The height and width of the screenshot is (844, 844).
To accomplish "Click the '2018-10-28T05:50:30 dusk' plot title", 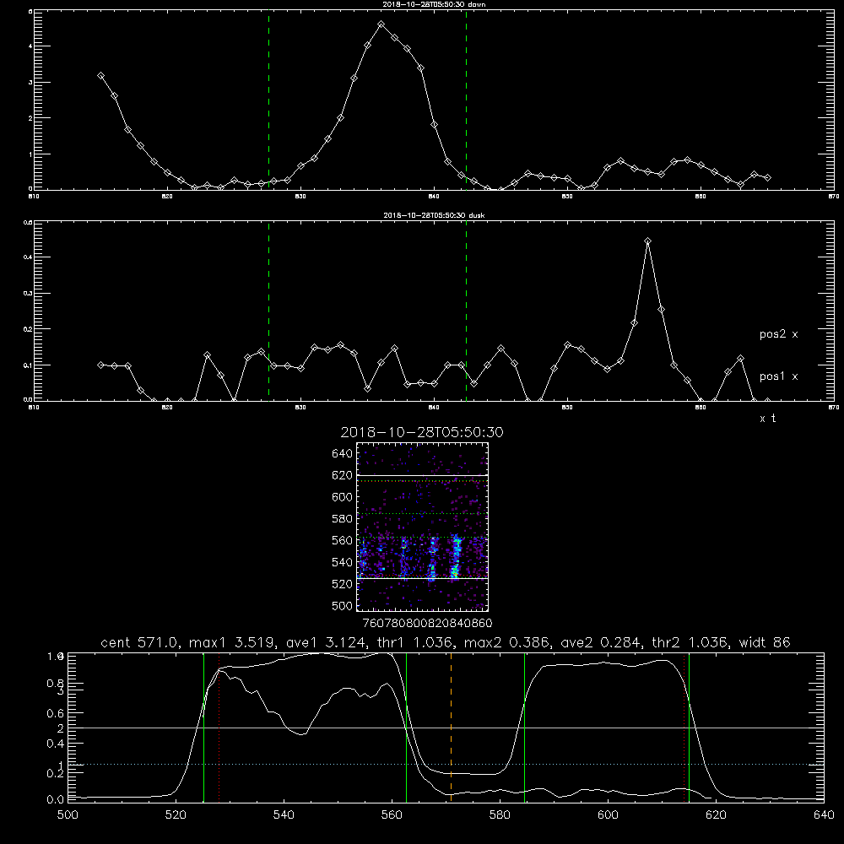I will click(x=434, y=215).
